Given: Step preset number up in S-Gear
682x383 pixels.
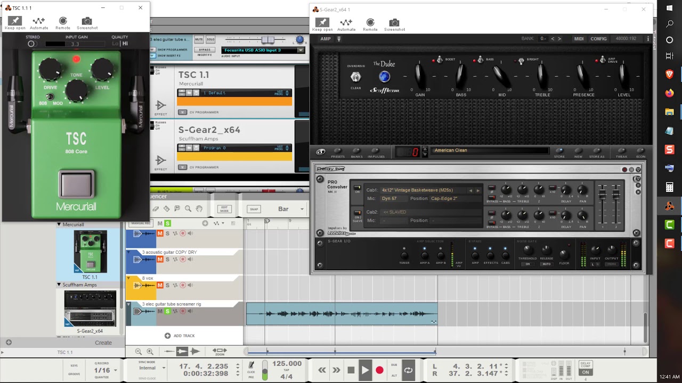Looking at the screenshot, I should coord(425,149).
